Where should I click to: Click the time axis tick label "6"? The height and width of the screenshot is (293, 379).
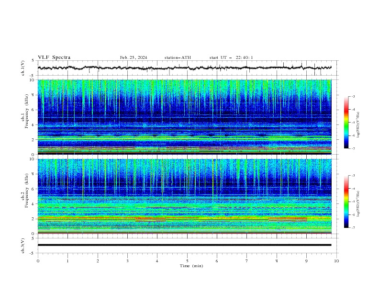[217, 261]
